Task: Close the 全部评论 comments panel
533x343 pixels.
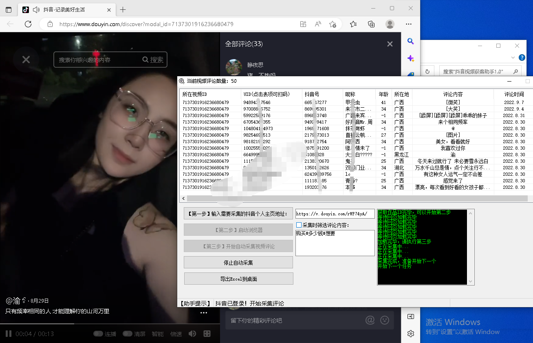Action: [x=390, y=44]
